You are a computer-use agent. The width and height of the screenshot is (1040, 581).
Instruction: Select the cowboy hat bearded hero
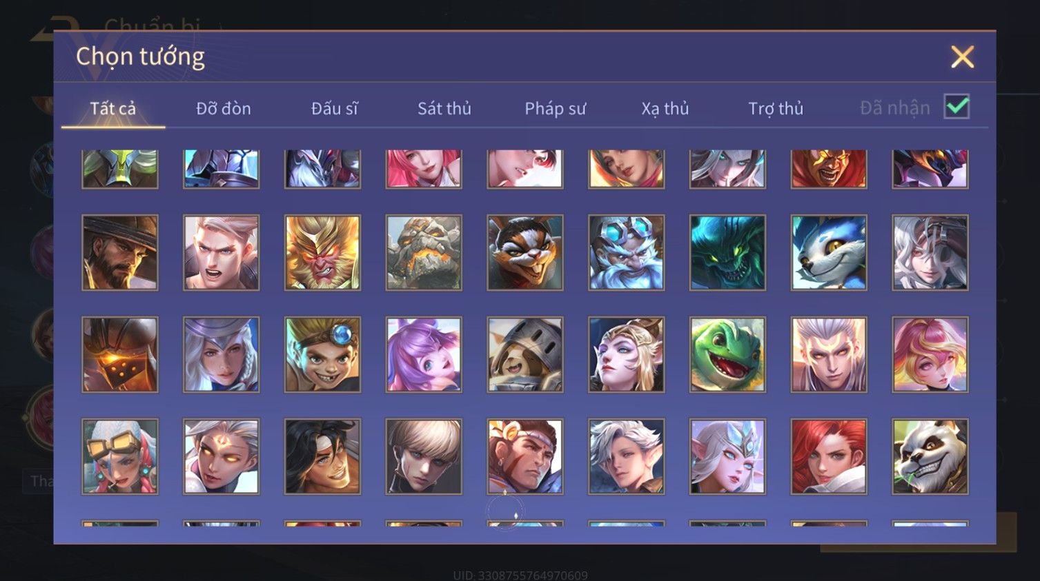tap(120, 252)
